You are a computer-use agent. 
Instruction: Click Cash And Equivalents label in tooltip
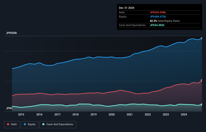(132, 25)
